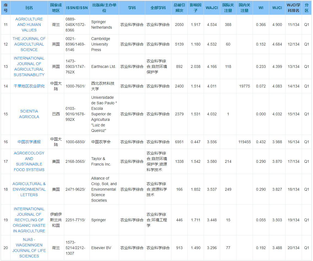Open AGRICULTURAL & ENVIRONMENTAL LETTERS link

click(x=29, y=189)
